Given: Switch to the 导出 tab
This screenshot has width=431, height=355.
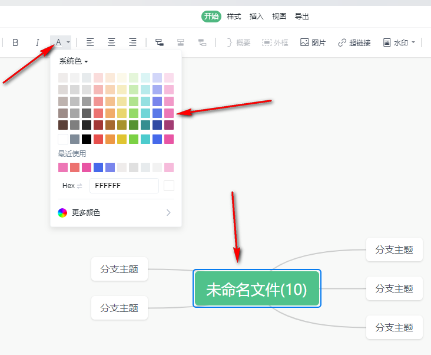Looking at the screenshot, I should point(302,17).
